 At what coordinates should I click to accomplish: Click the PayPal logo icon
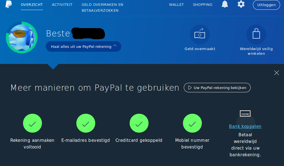(x=9, y=4)
